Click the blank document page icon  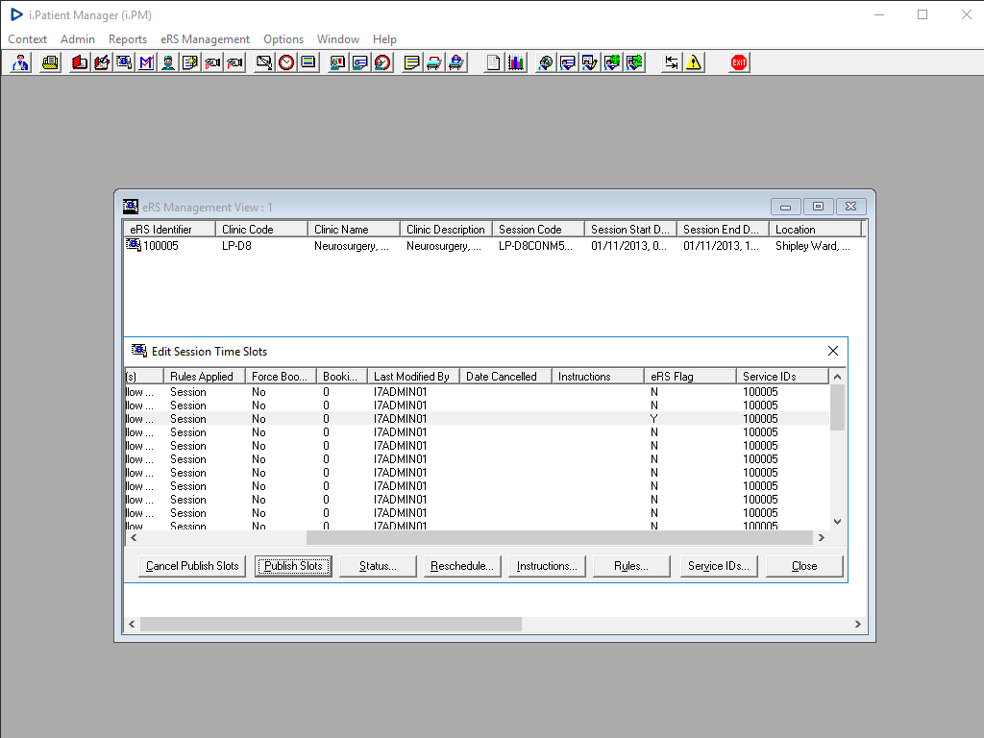494,62
